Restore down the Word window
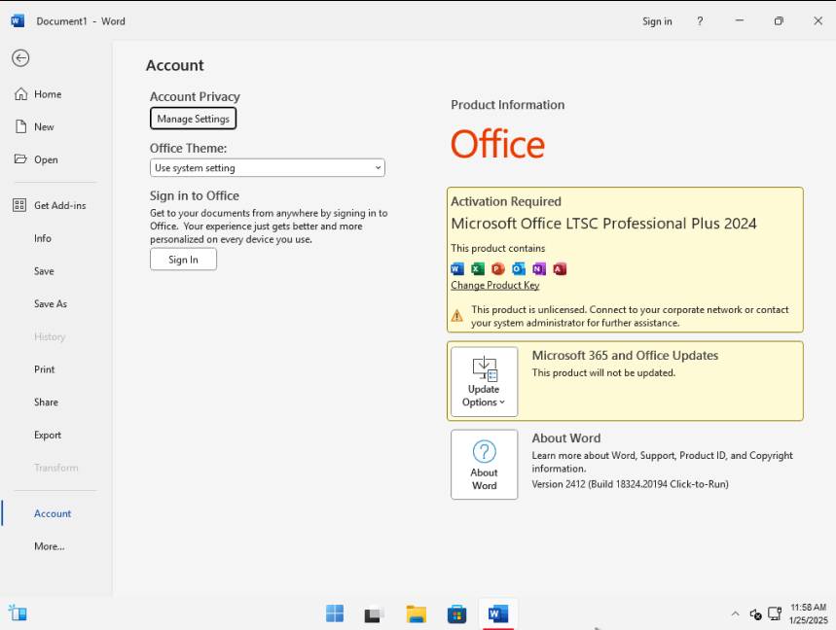Viewport: 836px width, 630px height. [779, 20]
